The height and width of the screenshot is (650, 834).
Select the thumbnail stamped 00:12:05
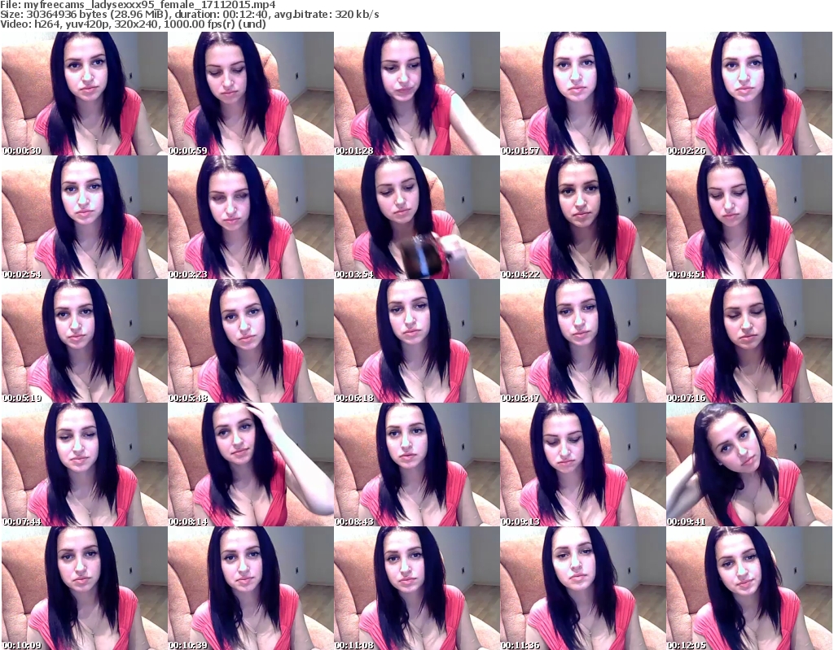pyautogui.click(x=749, y=588)
